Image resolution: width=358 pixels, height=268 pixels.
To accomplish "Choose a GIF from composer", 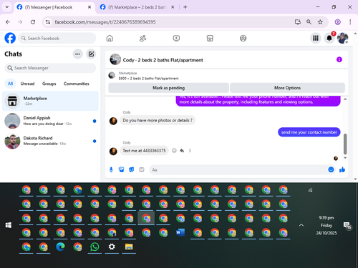I will click(142, 169).
